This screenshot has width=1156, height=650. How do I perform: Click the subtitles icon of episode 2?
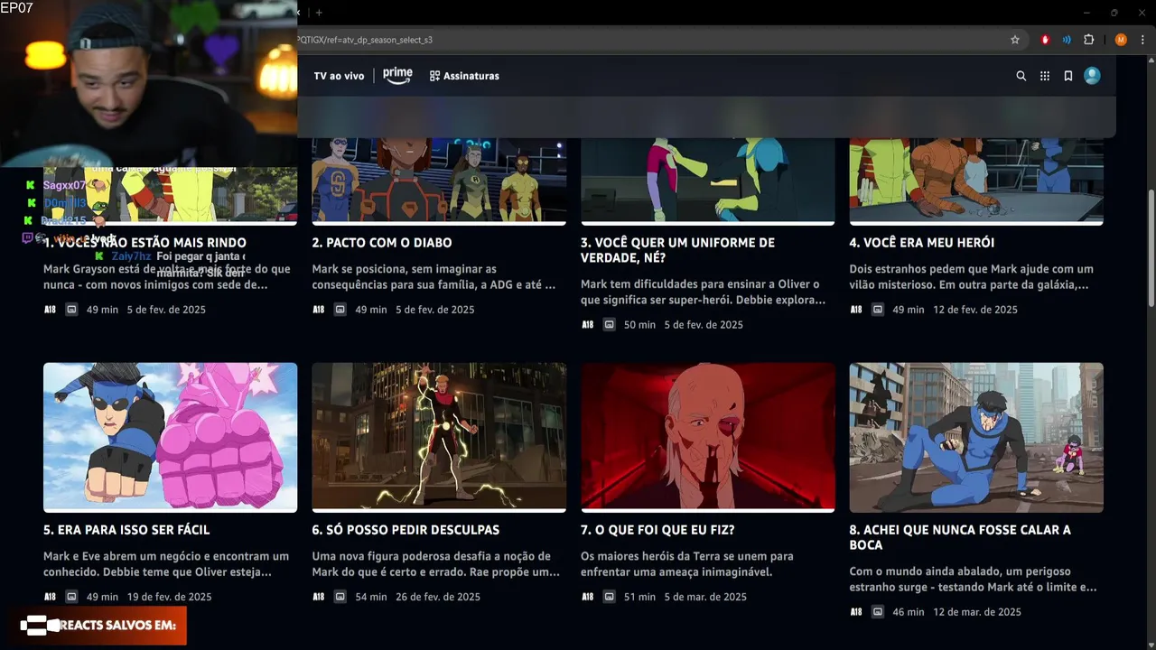pyautogui.click(x=340, y=310)
